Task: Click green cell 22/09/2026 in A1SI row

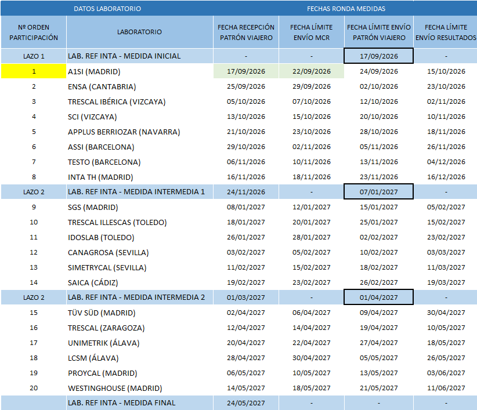Action: (x=312, y=71)
